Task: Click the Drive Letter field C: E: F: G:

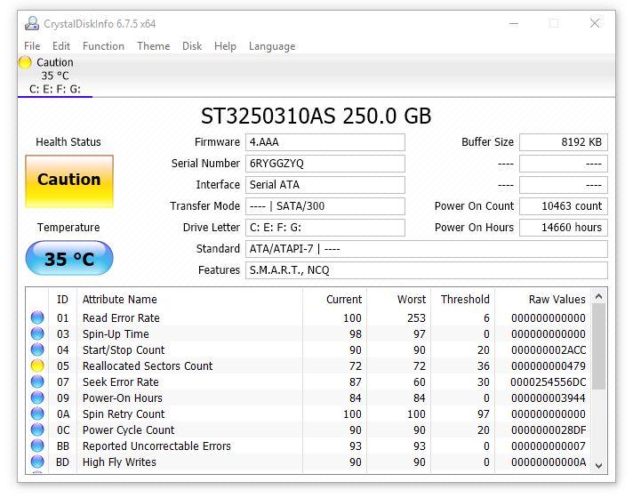Action: point(325,228)
